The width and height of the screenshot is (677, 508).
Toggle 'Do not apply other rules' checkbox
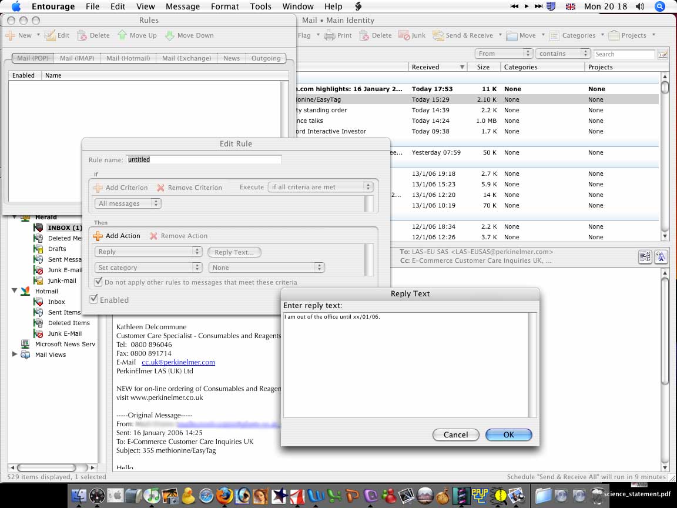tap(99, 282)
